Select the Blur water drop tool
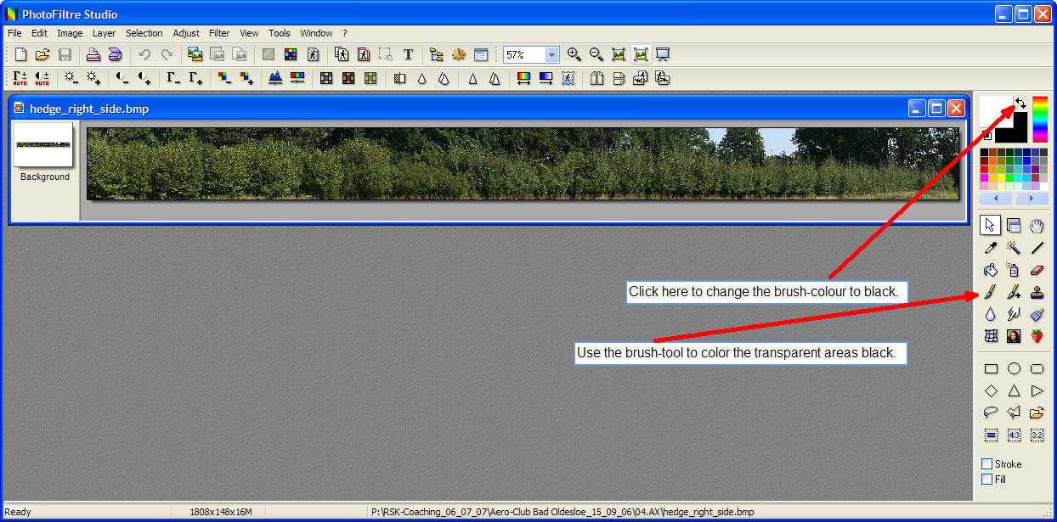Screen dimensions: 1057x522 (x=990, y=314)
